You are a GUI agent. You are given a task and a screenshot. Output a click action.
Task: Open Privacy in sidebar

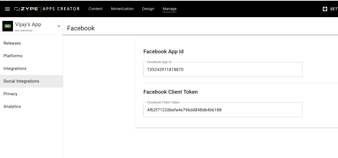click(31, 94)
